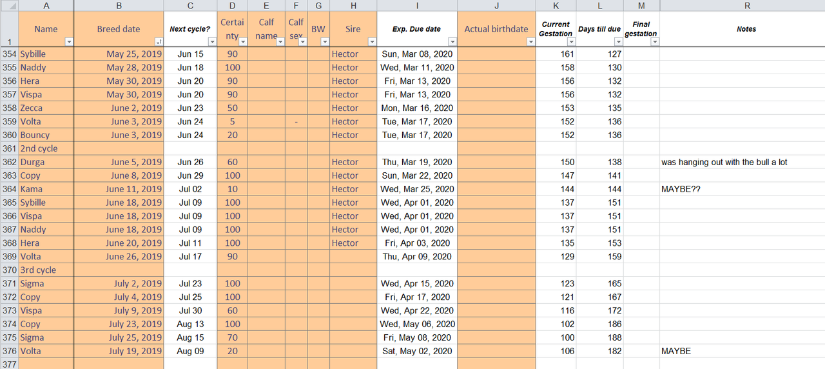
Task: Click the cell containing Durga
Action: tap(46, 162)
